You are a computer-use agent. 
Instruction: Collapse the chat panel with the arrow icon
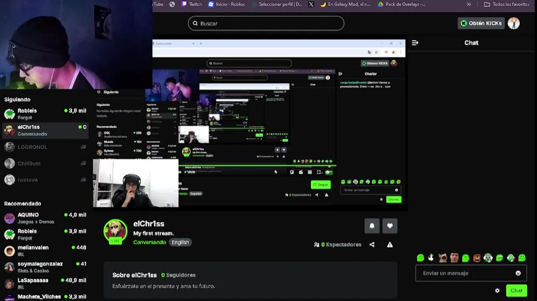(415, 43)
